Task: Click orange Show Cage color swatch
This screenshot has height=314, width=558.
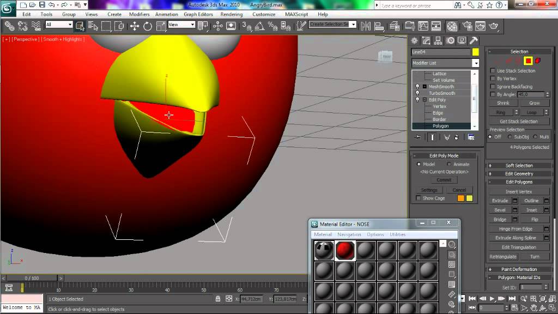Action: [460, 198]
